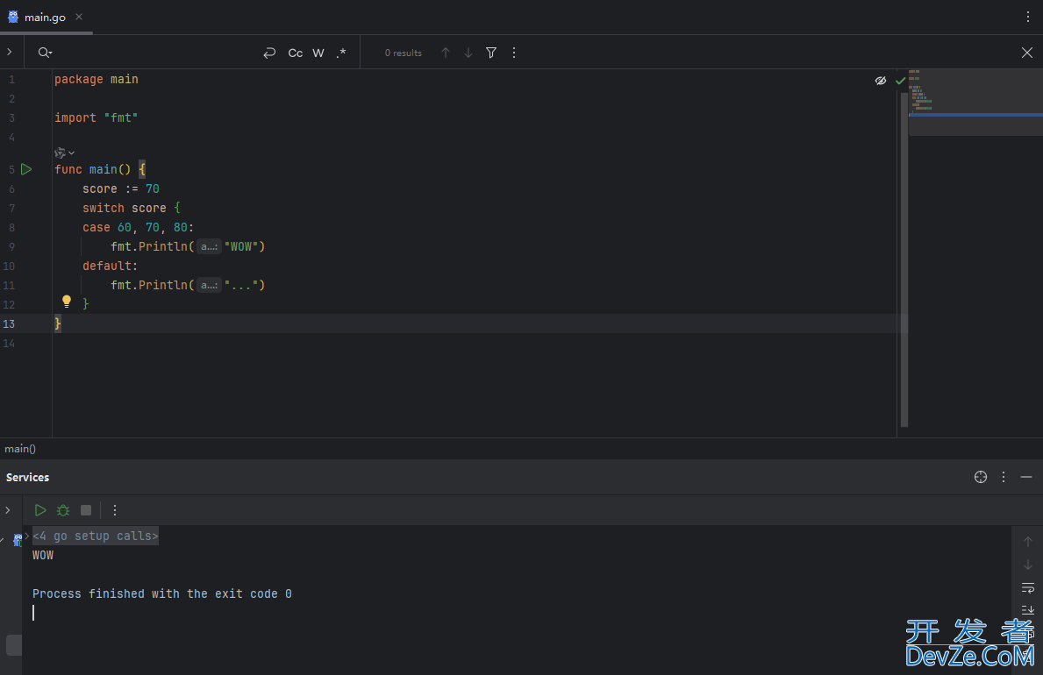Click the code minimap preview

(x=975, y=103)
